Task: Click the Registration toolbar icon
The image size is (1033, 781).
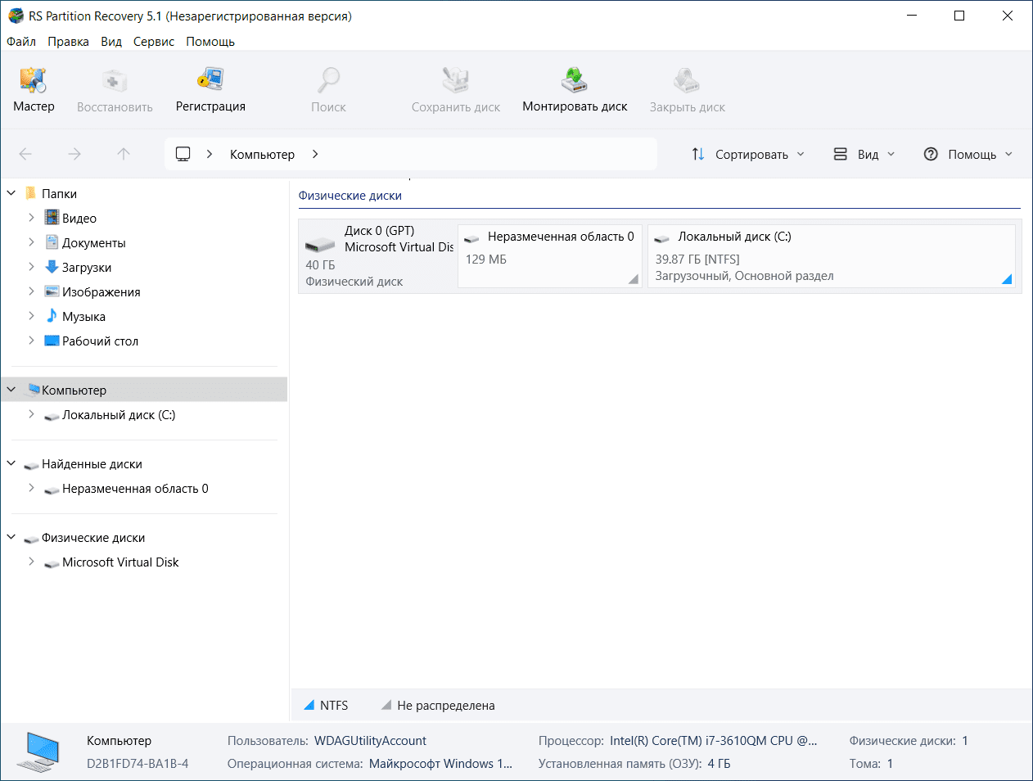Action: click(210, 80)
